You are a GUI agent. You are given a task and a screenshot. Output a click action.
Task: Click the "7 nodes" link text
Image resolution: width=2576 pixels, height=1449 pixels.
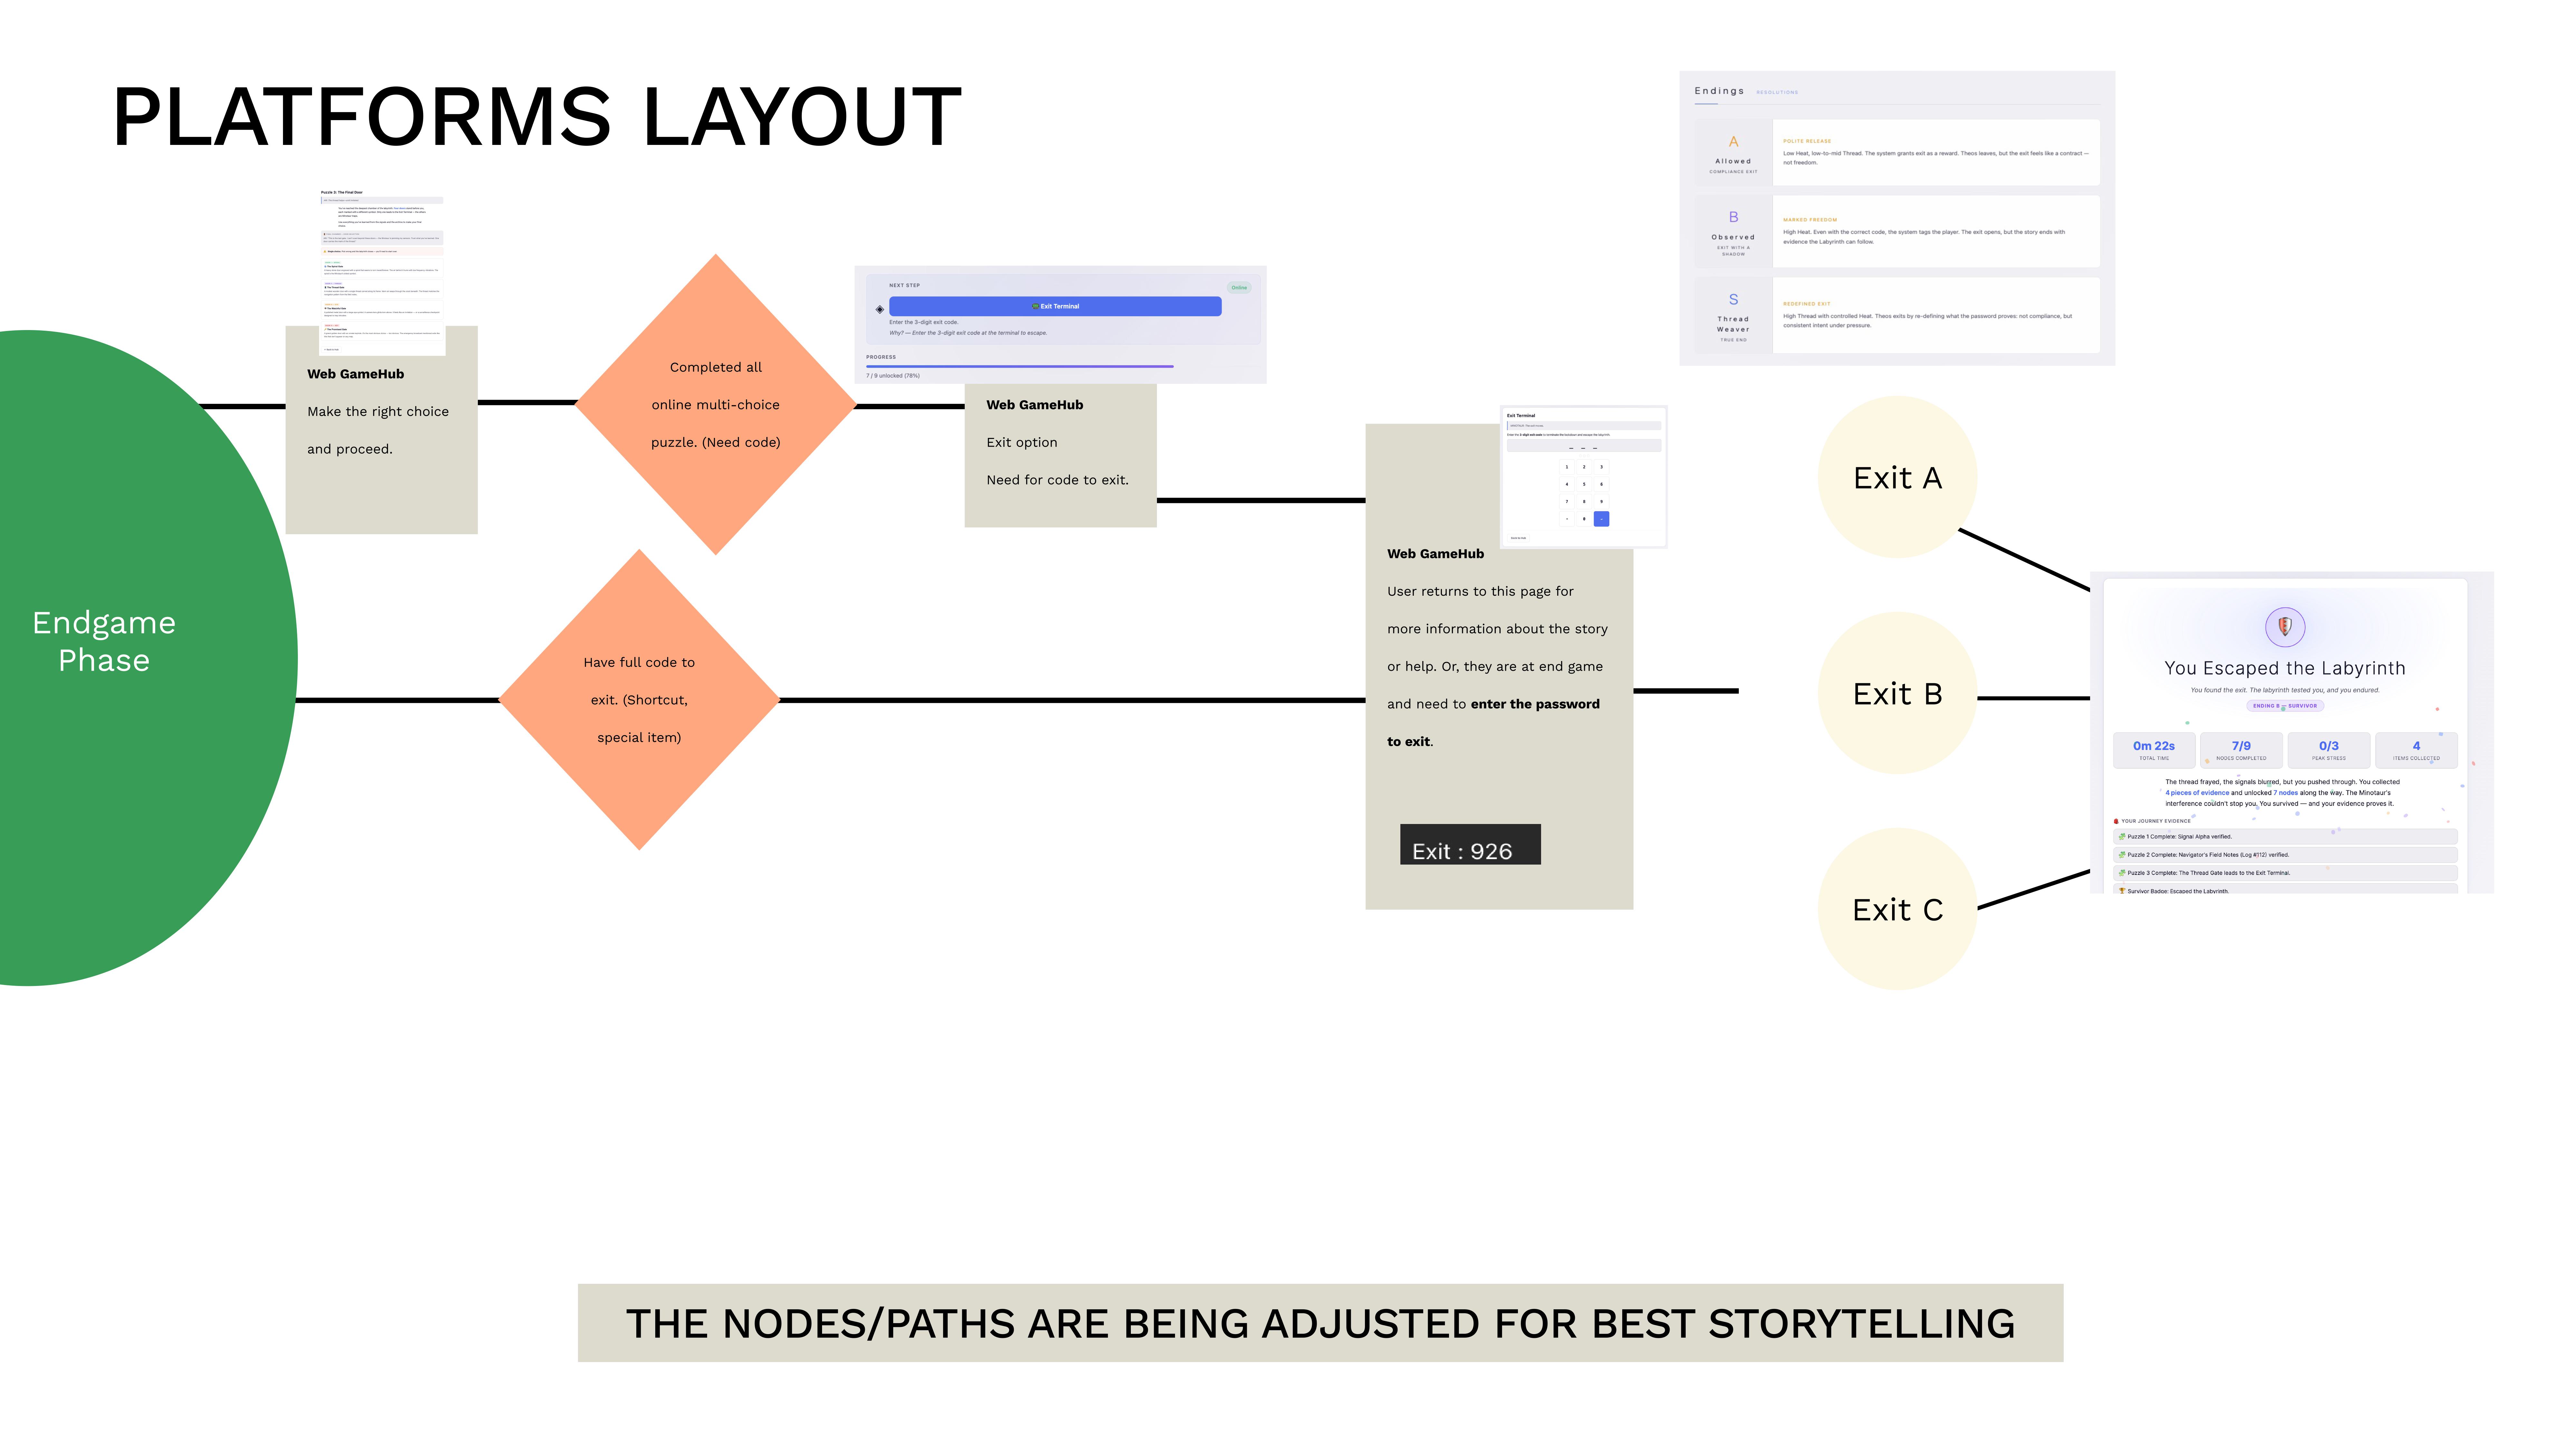[2286, 793]
